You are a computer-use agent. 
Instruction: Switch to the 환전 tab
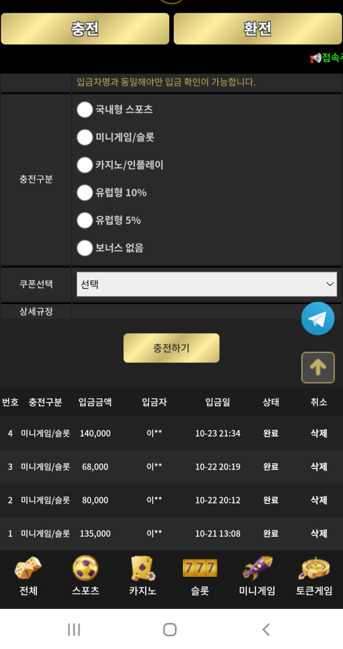click(x=258, y=29)
